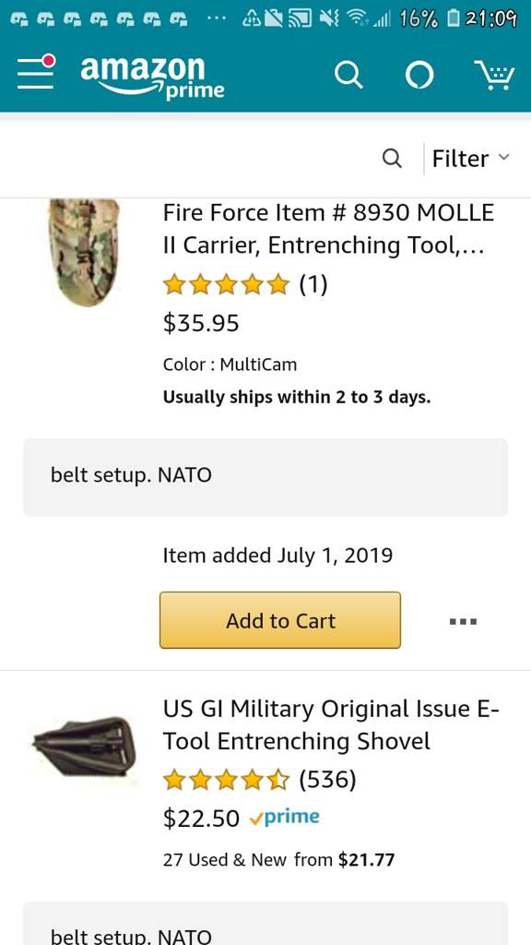Activate the Alexa circle icon

tap(419, 76)
